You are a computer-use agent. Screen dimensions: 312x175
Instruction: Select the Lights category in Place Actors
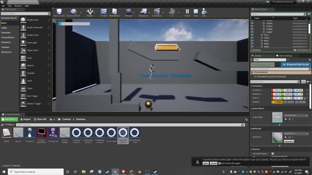4,28
